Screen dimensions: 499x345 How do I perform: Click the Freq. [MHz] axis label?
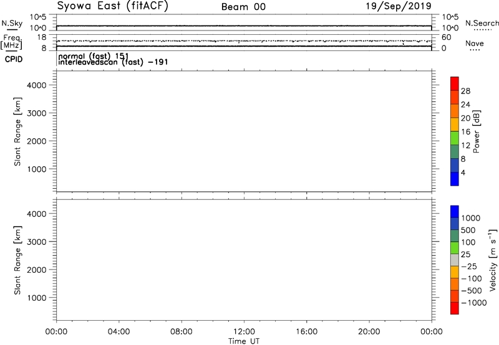11,42
